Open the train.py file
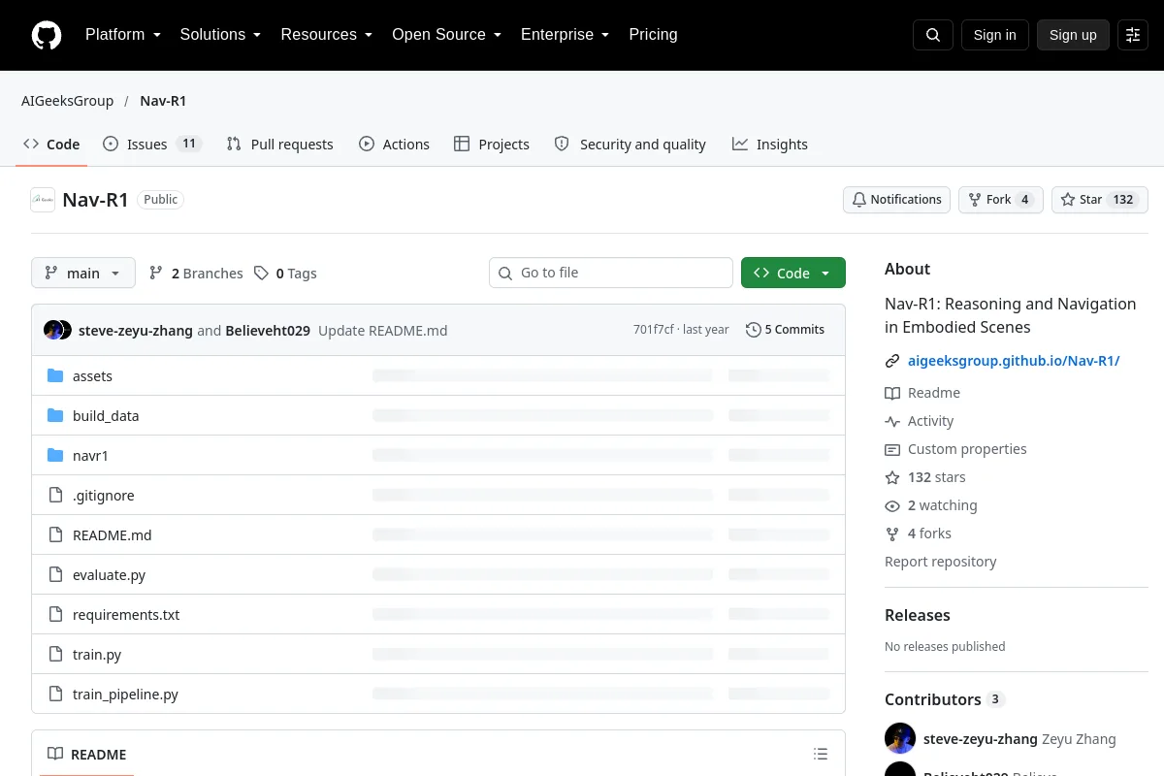This screenshot has height=776, width=1164. pyautogui.click(x=97, y=655)
